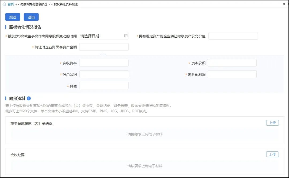
Task: Click the calendar icon in date field
Action: 126,36
